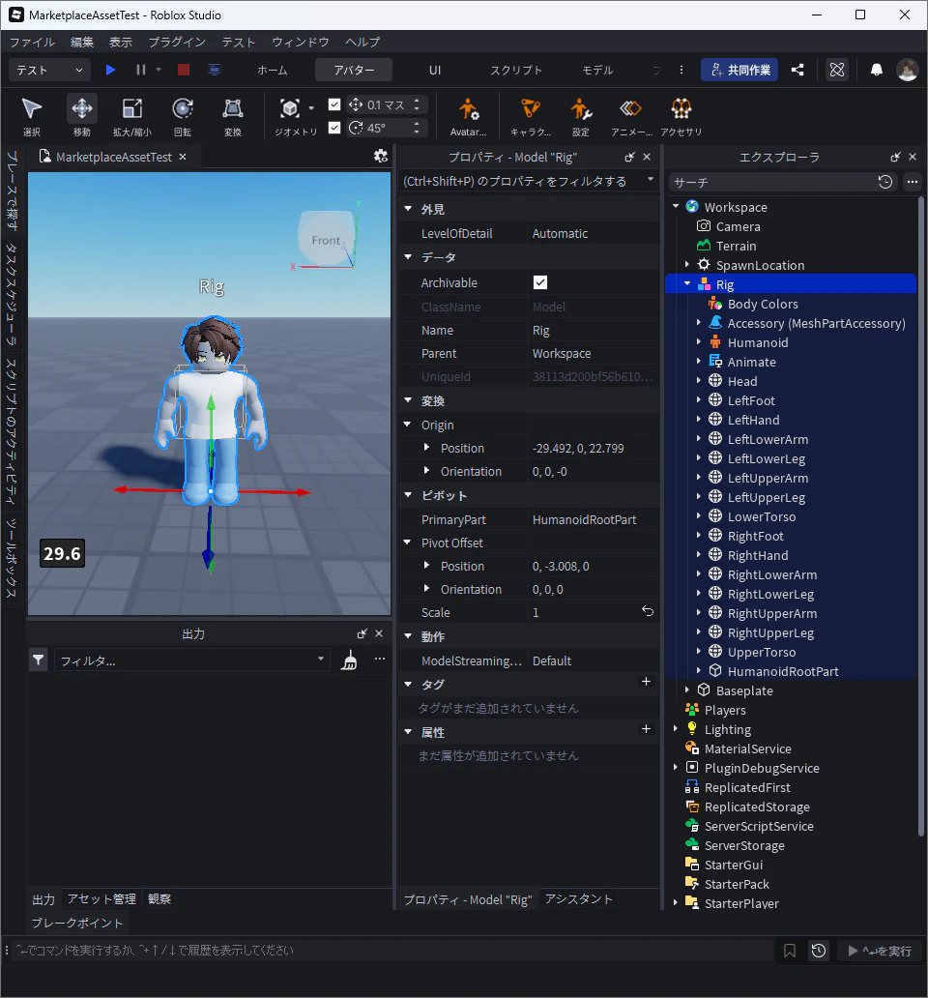Image resolution: width=928 pixels, height=998 pixels.
Task: Click the property filter input field
Action: [523, 182]
